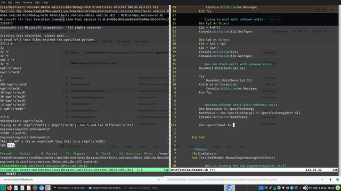Open the blue desktop tray icon
The width and height of the screenshot is (341, 191).
[261, 188]
